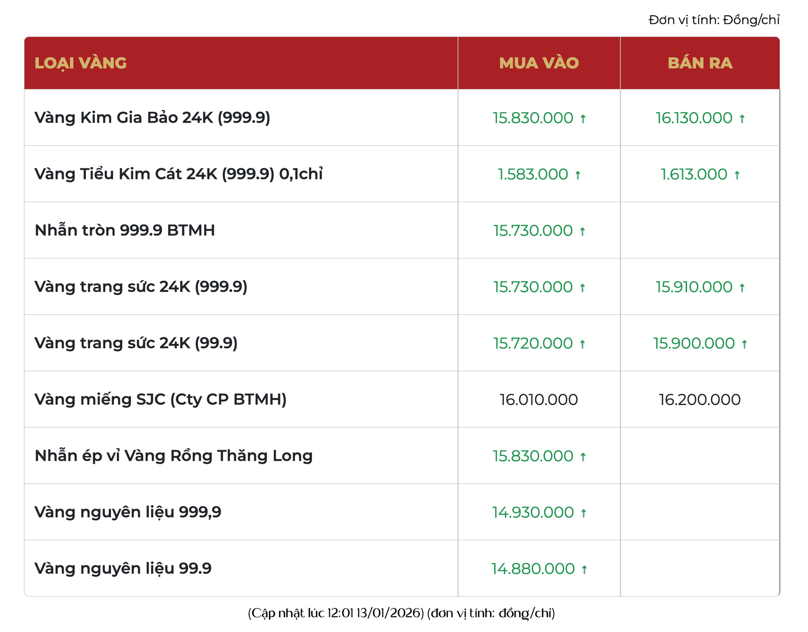Click the BÁN RA column header
The width and height of the screenshot is (808, 632).
(700, 63)
